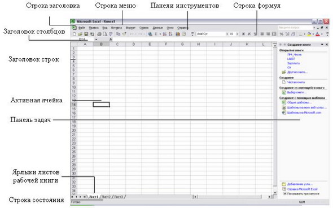This screenshot has height=208, width=333.
Task: Open the Chart Wizard icon
Action: [178, 34]
